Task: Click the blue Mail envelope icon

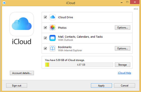Action: (52, 38)
